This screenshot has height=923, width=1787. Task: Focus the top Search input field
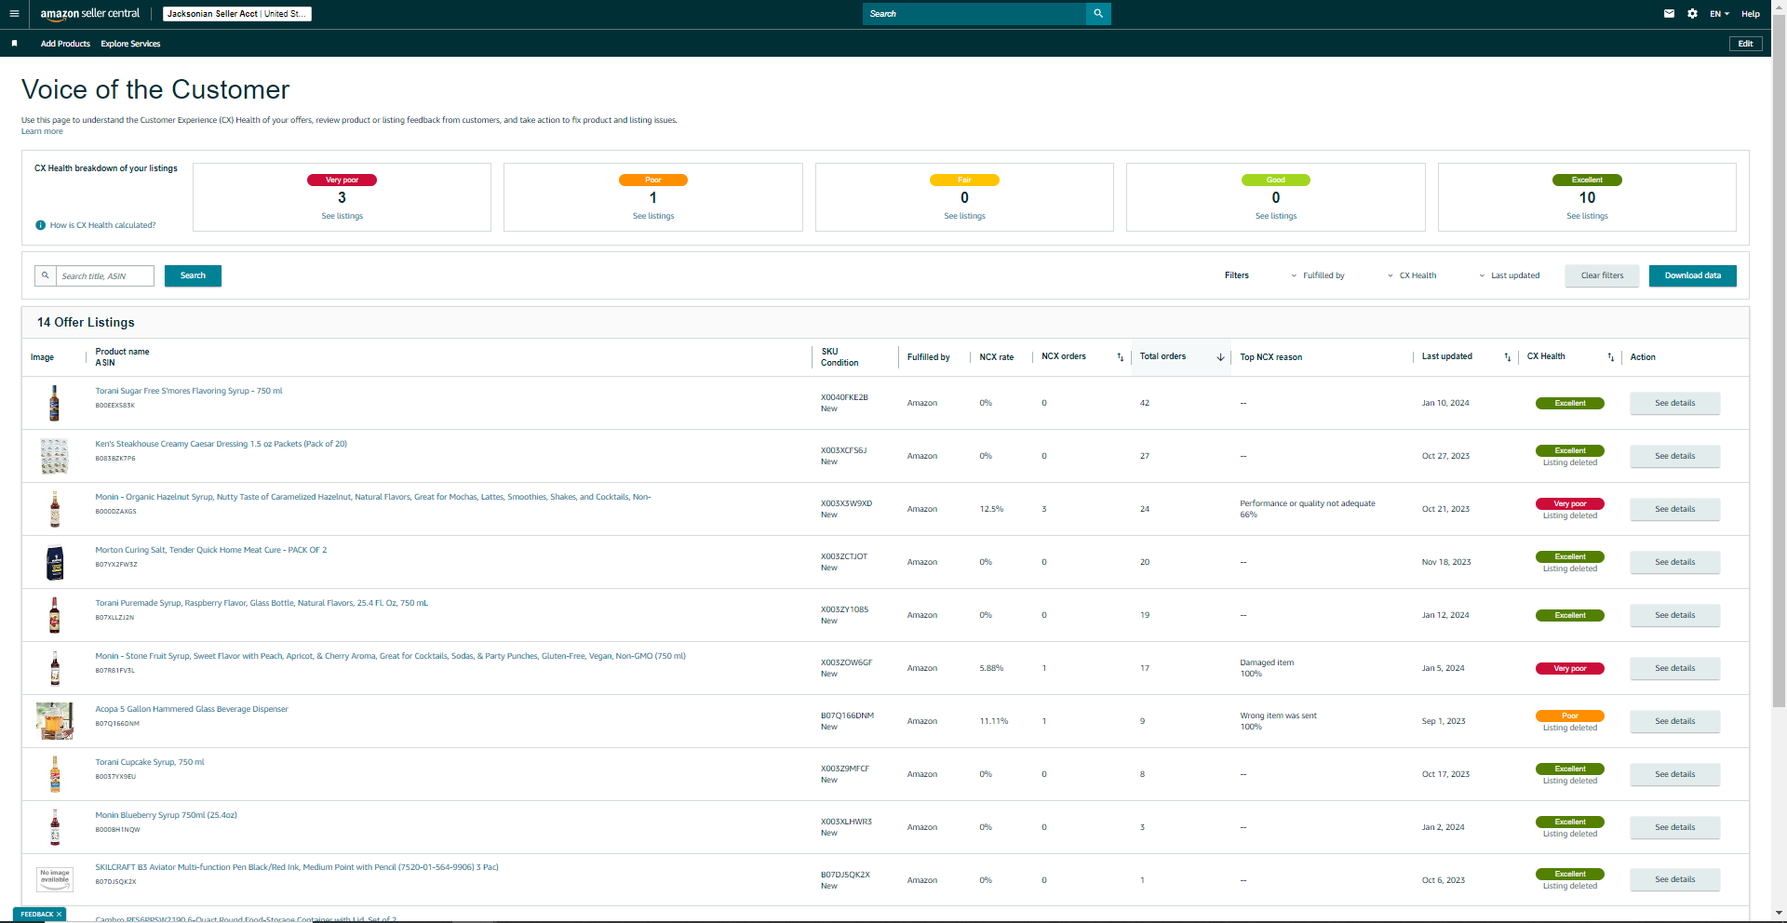point(974,14)
